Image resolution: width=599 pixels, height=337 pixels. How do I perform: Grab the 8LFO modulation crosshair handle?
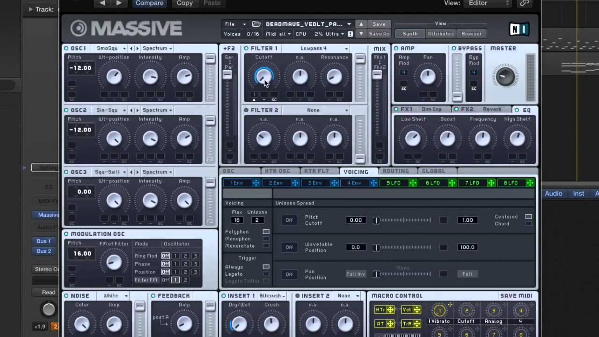pyautogui.click(x=530, y=183)
